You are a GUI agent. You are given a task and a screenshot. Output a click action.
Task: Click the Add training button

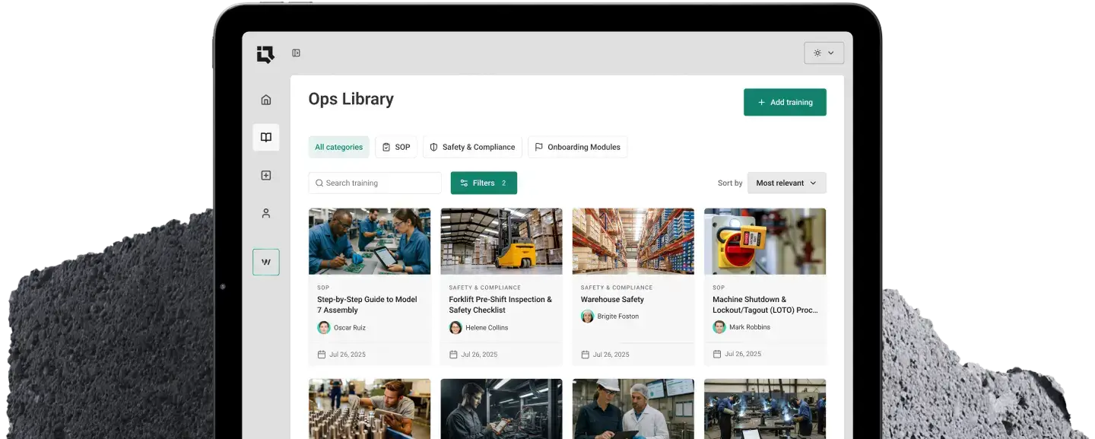pyautogui.click(x=785, y=102)
